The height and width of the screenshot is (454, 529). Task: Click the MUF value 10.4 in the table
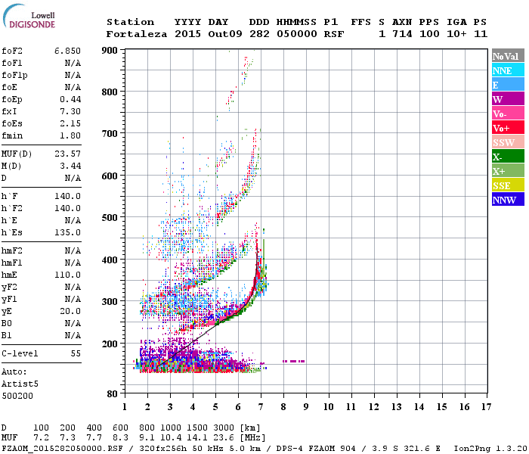point(171,438)
